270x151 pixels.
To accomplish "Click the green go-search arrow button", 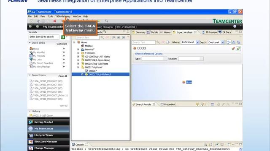I will 63,37.
